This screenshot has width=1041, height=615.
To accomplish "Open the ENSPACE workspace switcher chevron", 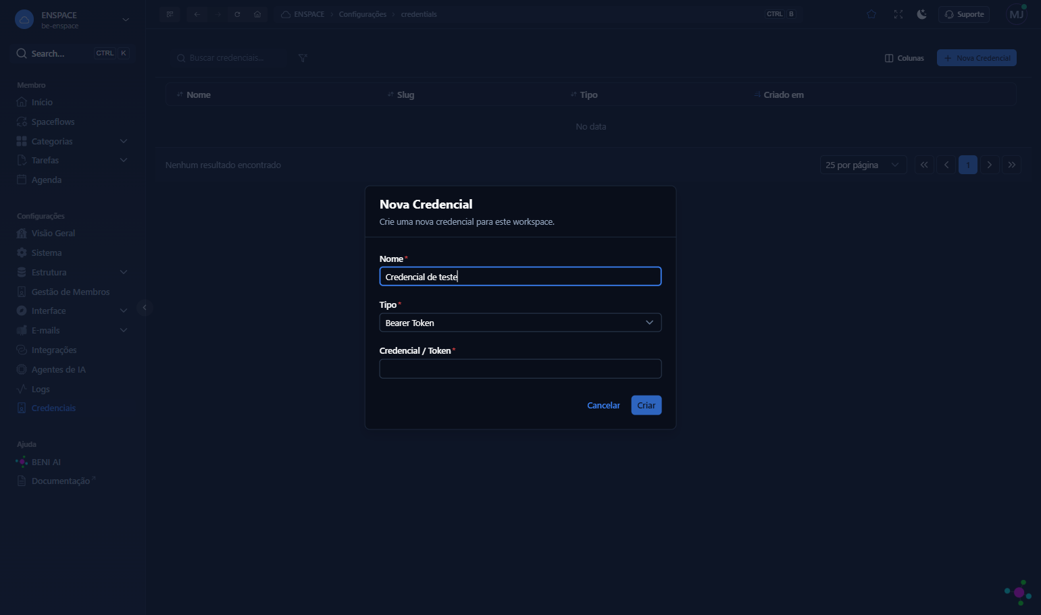I will pyautogui.click(x=126, y=20).
